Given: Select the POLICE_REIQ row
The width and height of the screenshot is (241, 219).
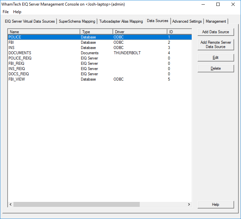Looking at the screenshot, I should pyautogui.click(x=100, y=58).
